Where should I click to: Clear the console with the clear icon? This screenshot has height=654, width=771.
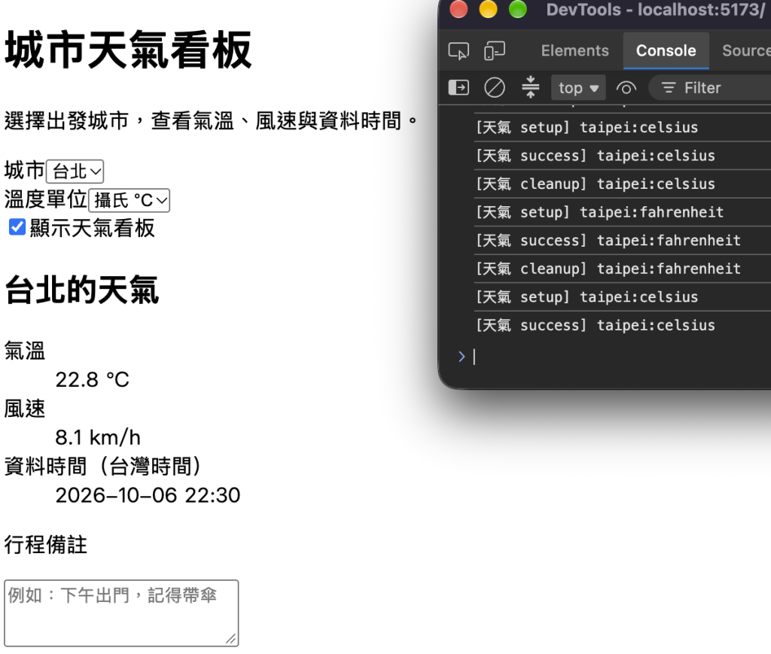pos(494,87)
